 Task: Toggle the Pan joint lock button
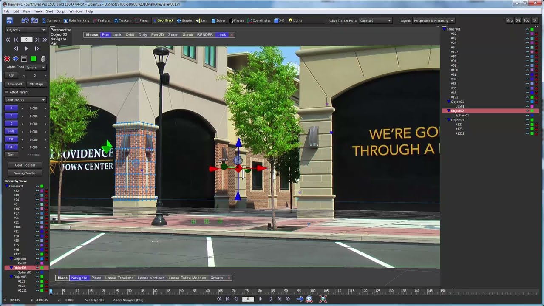point(11,131)
